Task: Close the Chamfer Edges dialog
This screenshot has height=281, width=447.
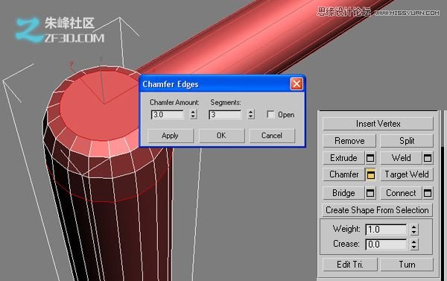Action: pos(297,84)
